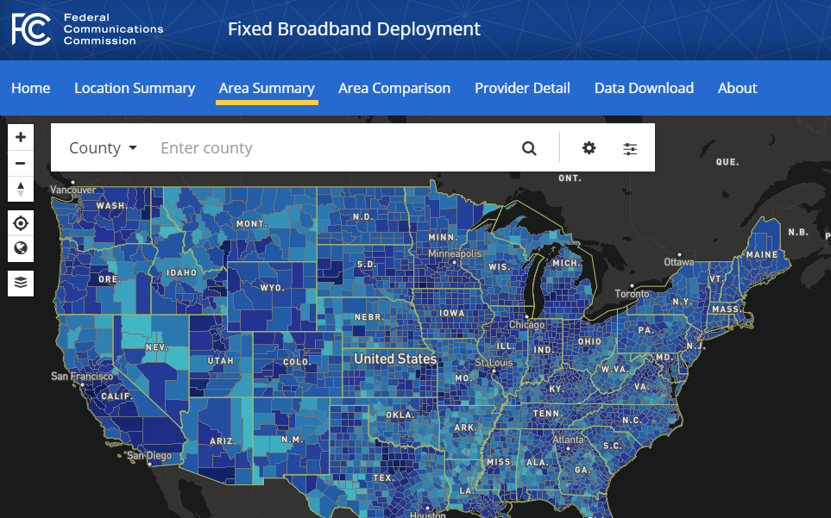The width and height of the screenshot is (831, 518).
Task: Click the San Diego city label
Action: [x=149, y=456]
